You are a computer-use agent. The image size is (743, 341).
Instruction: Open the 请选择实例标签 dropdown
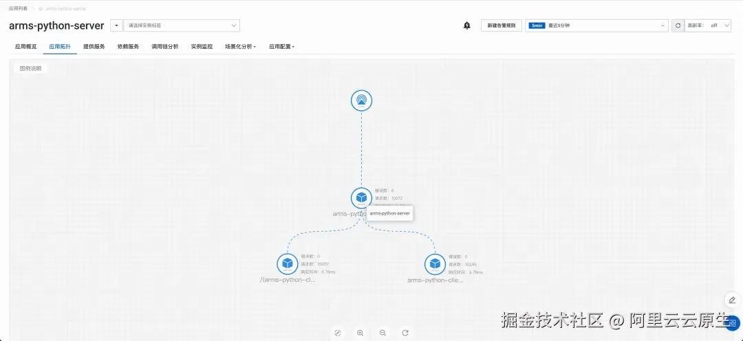(x=182, y=25)
